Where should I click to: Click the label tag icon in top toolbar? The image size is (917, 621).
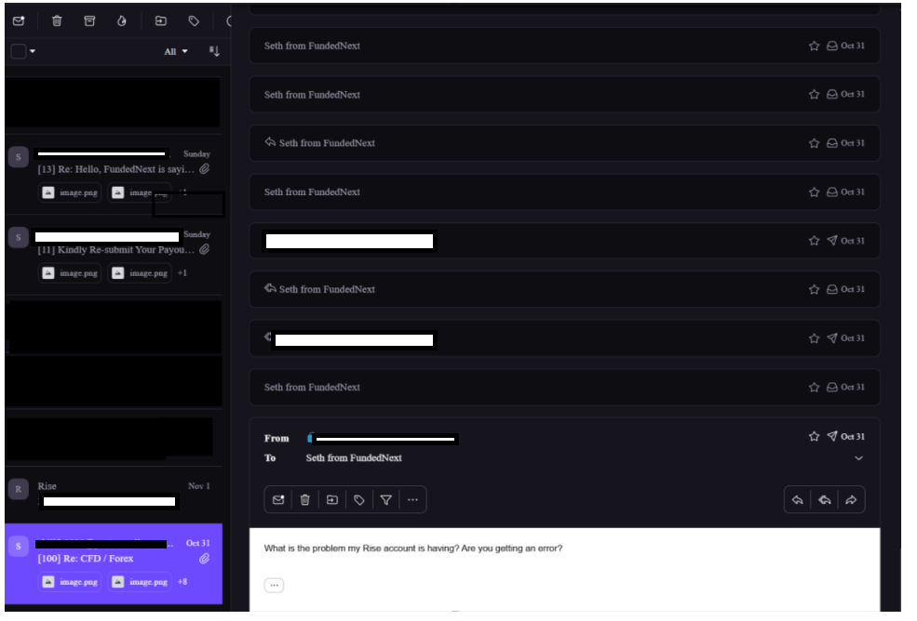click(194, 20)
